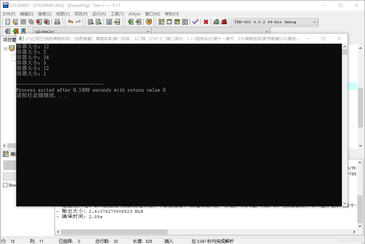Click the red X Stop execution icon
The width and height of the screenshot is (365, 244).
[x=206, y=22]
